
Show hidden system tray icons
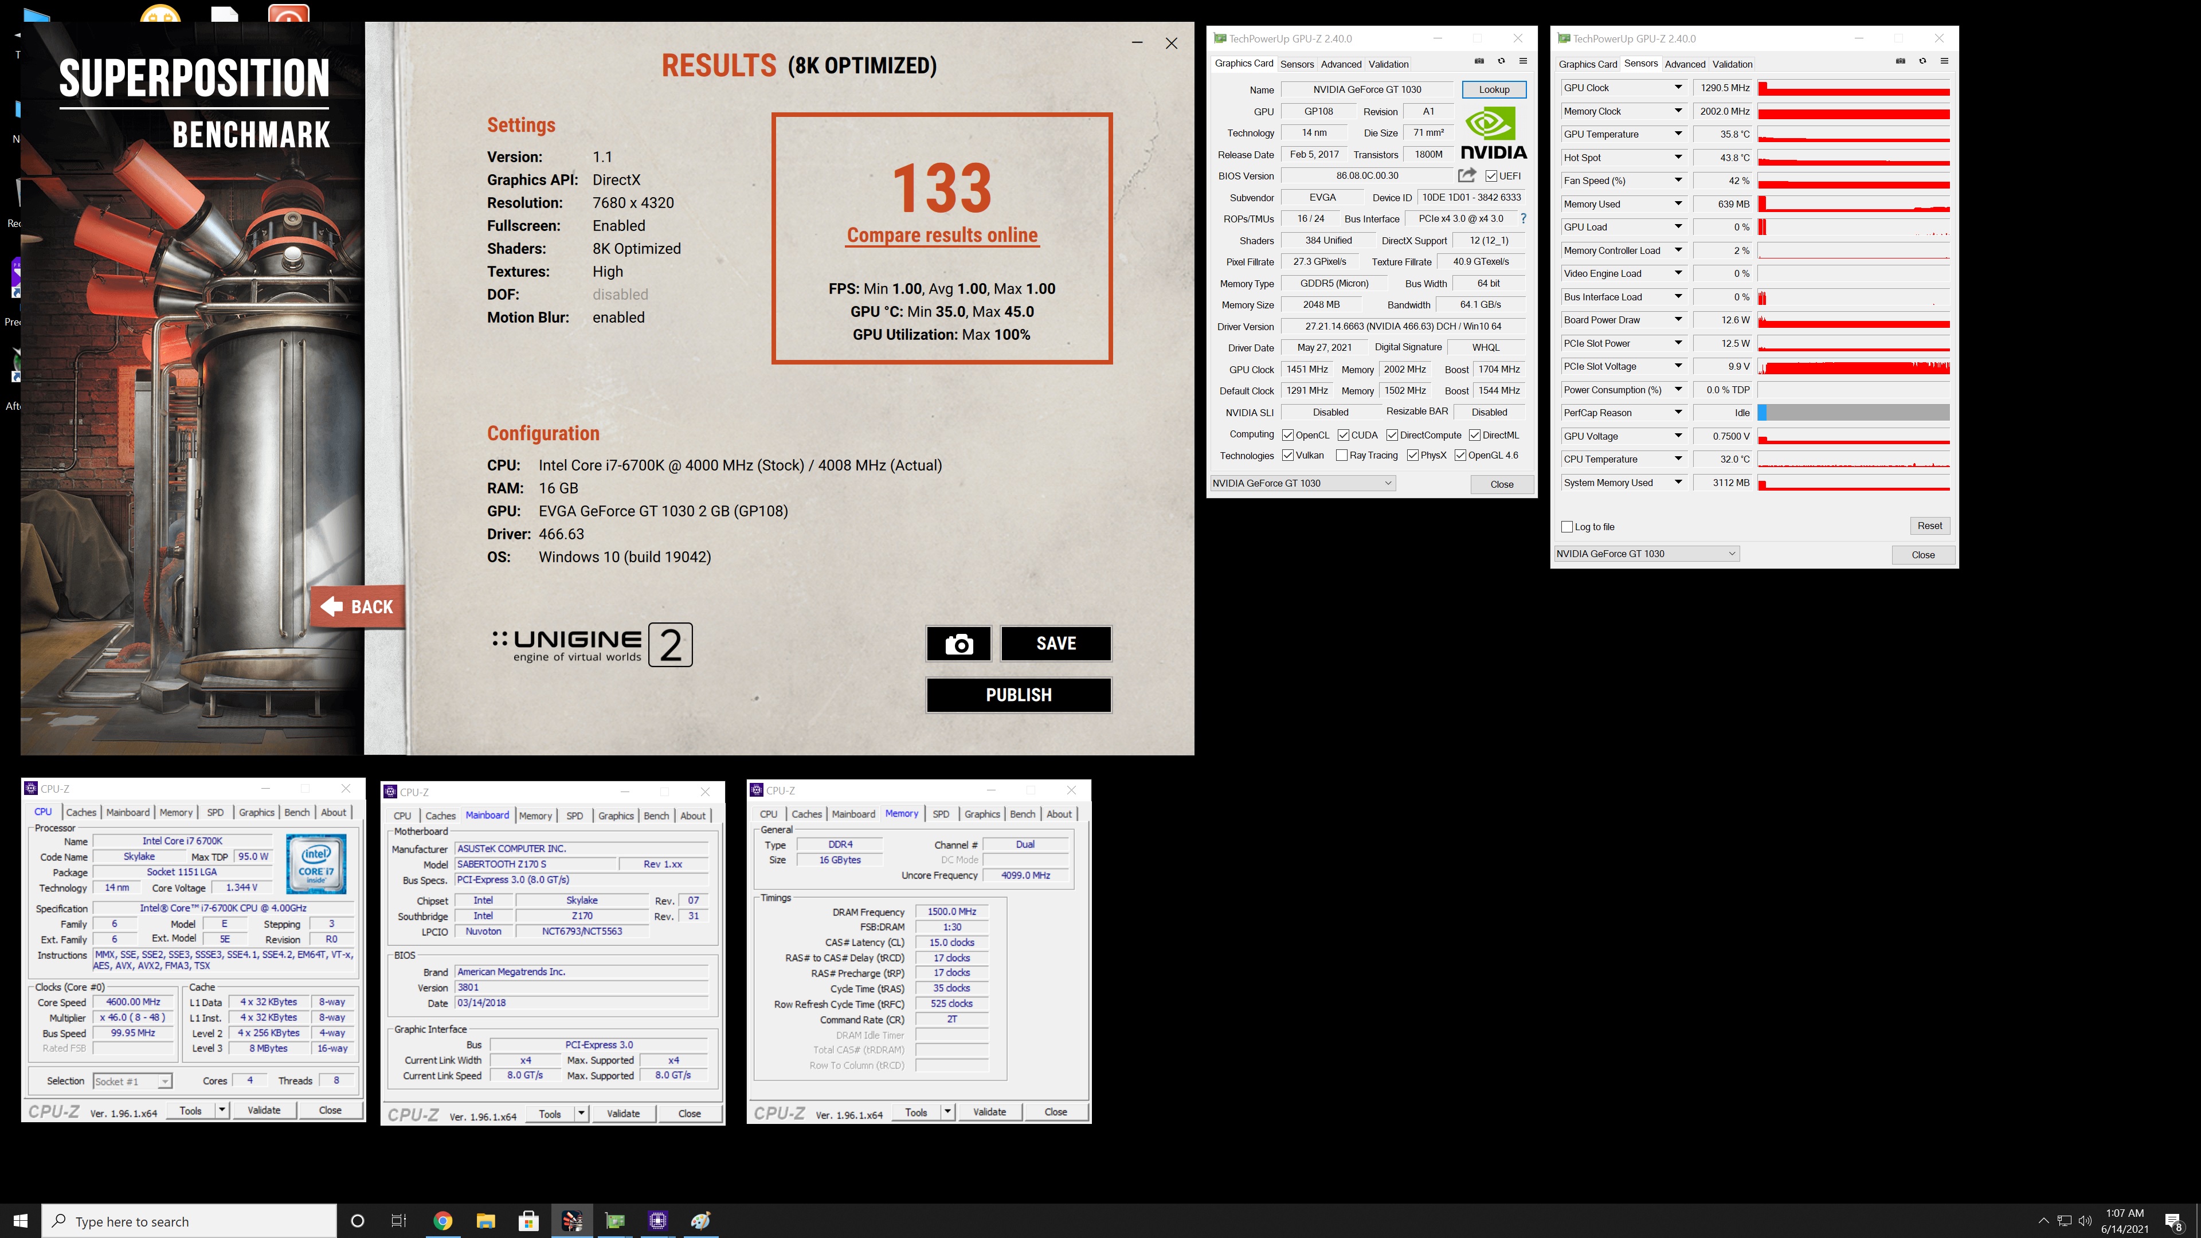click(x=2043, y=1221)
